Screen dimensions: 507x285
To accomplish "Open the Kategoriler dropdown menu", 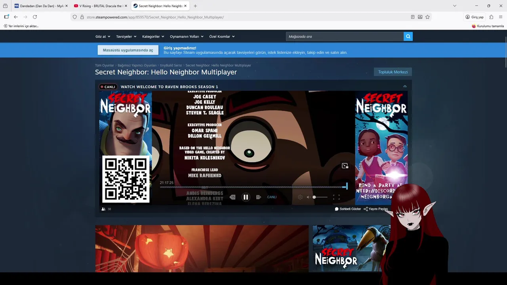I will click(x=153, y=36).
